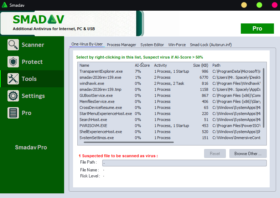This screenshot has height=198, width=280.
Task: Select ShellExperienceHost.exe row
Action: click(170, 132)
